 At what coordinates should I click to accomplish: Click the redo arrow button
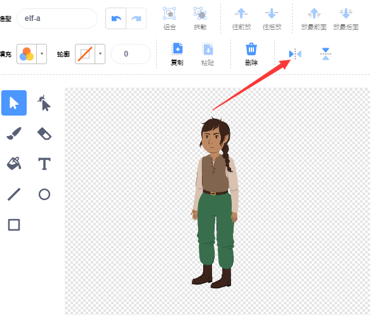pos(136,19)
